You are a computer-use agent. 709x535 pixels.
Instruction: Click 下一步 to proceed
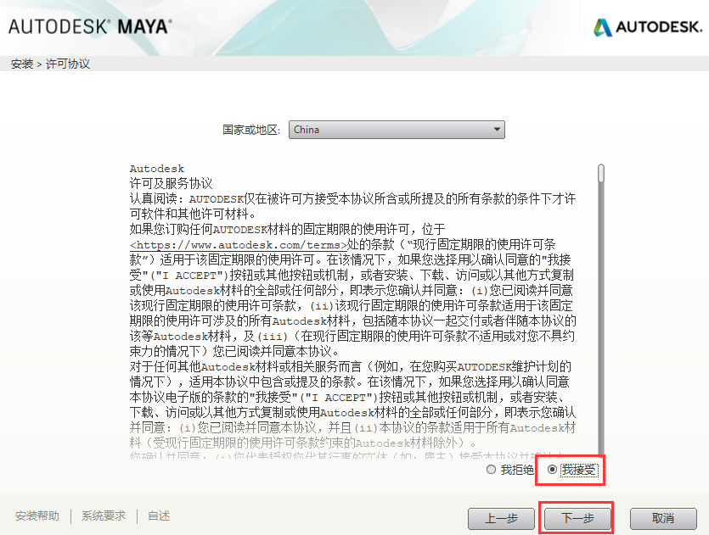577,518
